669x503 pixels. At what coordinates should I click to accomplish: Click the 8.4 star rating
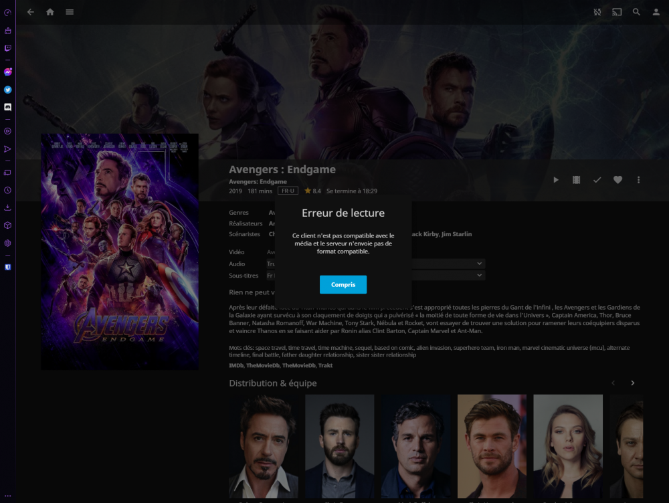coord(312,191)
